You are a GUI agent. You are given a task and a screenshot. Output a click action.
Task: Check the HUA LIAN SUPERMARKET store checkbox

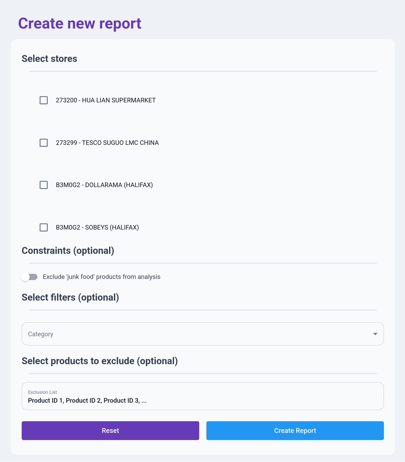pos(44,100)
